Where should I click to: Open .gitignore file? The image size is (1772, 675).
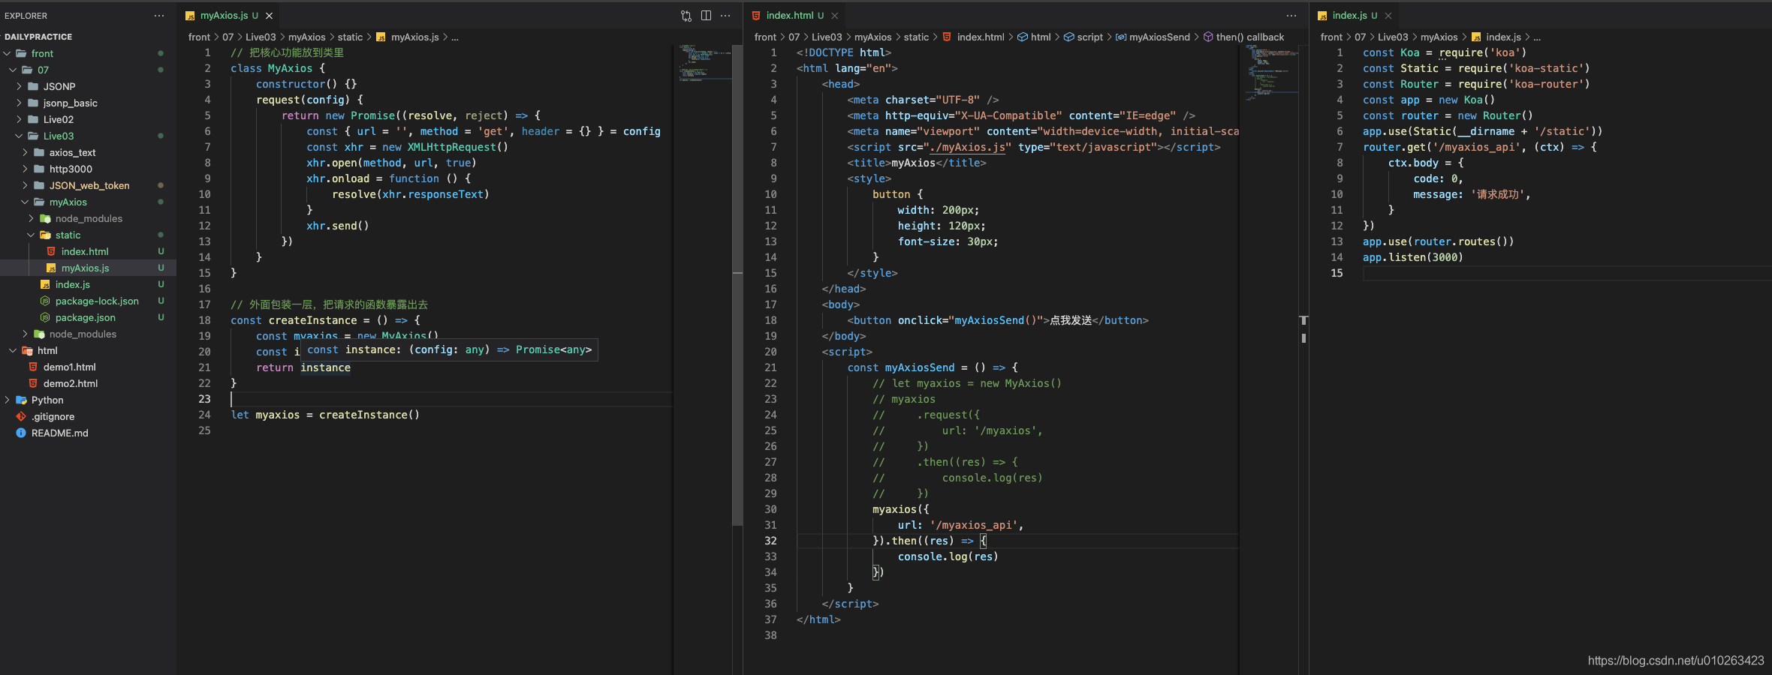click(88, 416)
